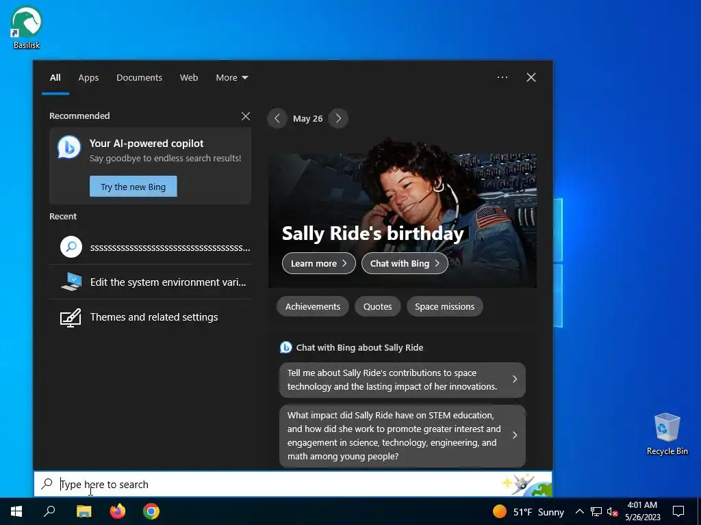701x525 pixels.
Task: Click the system environment variables icon
Action: coord(71,282)
